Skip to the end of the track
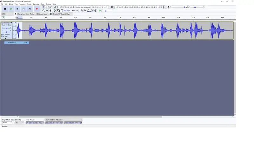254x166 pixels. coord(30,9)
